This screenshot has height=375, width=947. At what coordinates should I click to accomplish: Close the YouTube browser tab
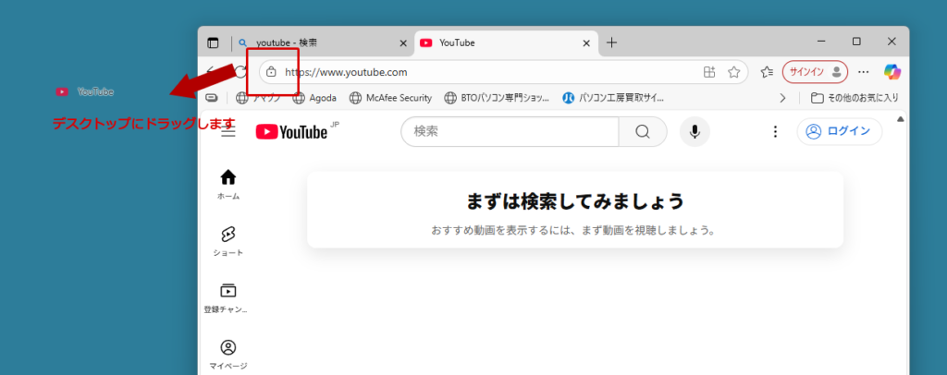[585, 42]
